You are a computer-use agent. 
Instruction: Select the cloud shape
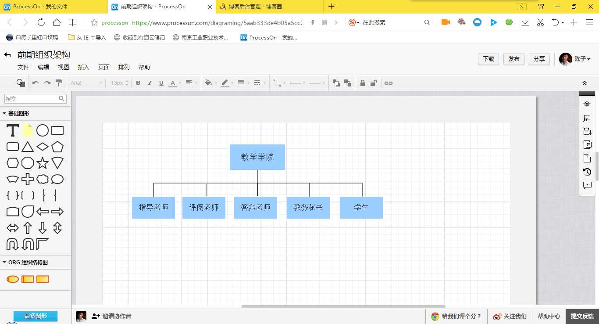tap(43, 179)
